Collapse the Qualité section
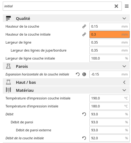Viewport: 131px width, 143px height. click(x=124, y=18)
